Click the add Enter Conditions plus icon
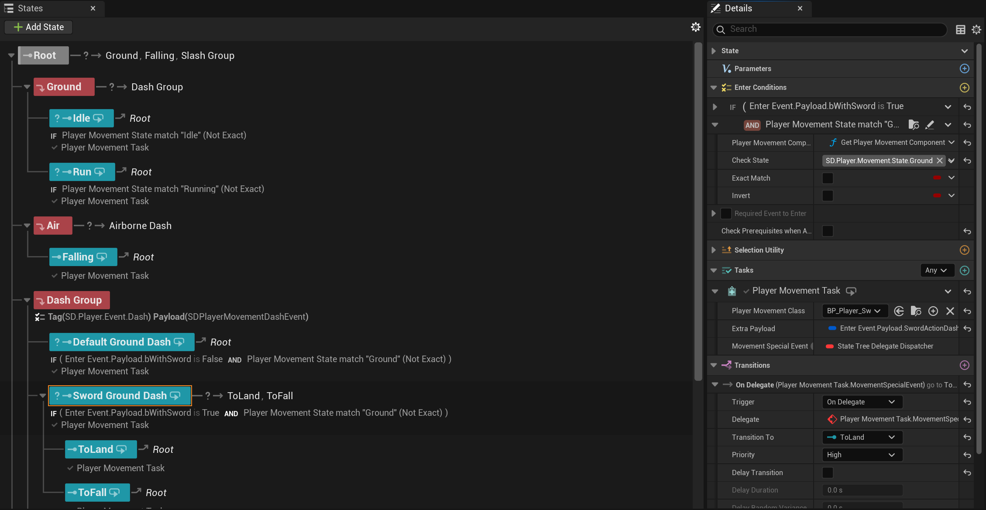The width and height of the screenshot is (986, 510). pos(964,88)
